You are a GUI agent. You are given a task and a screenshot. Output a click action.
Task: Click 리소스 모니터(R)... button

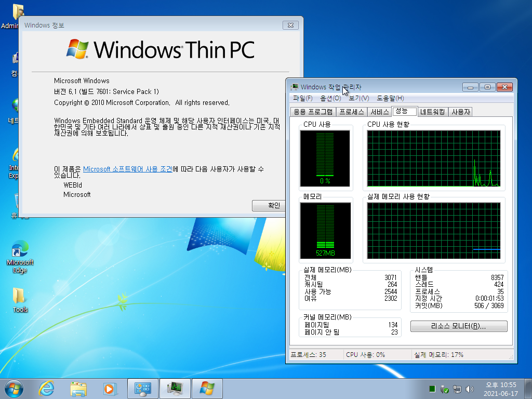click(x=459, y=326)
